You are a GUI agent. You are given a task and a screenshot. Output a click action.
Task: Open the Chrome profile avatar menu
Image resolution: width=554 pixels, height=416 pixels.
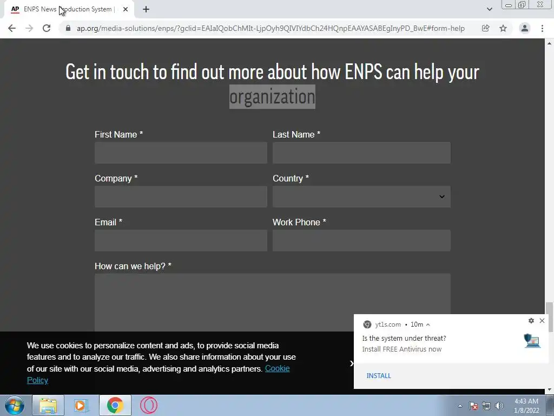(525, 28)
